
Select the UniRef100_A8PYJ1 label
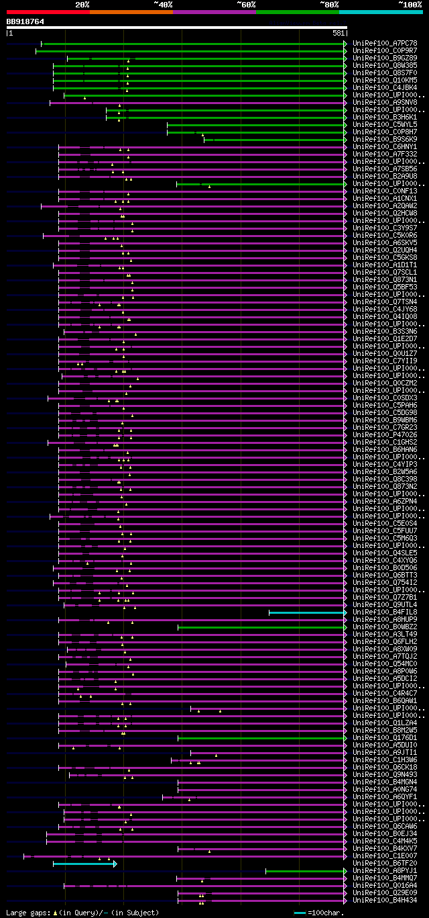tap(385, 870)
